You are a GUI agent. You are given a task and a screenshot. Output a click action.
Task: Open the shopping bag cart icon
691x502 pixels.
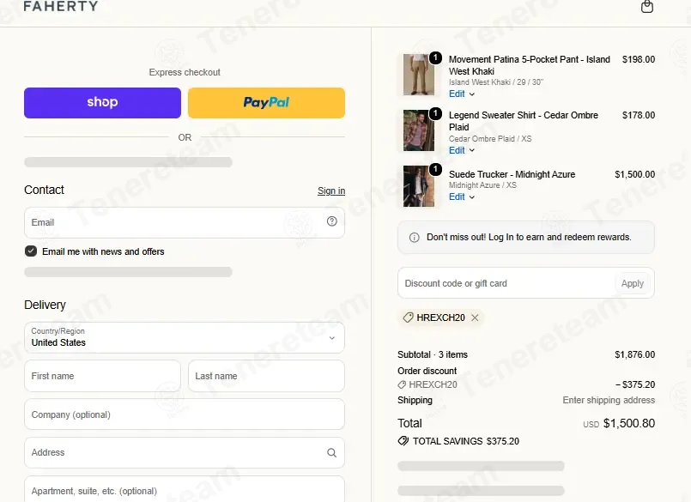[x=647, y=7]
